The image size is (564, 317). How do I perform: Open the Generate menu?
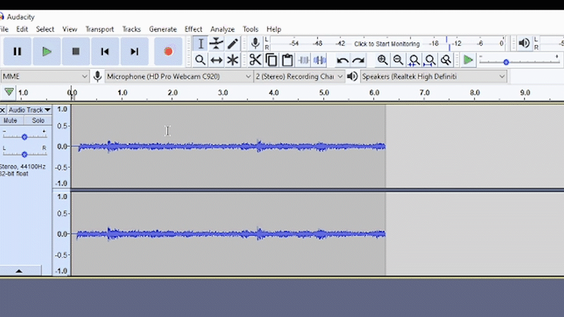[163, 29]
